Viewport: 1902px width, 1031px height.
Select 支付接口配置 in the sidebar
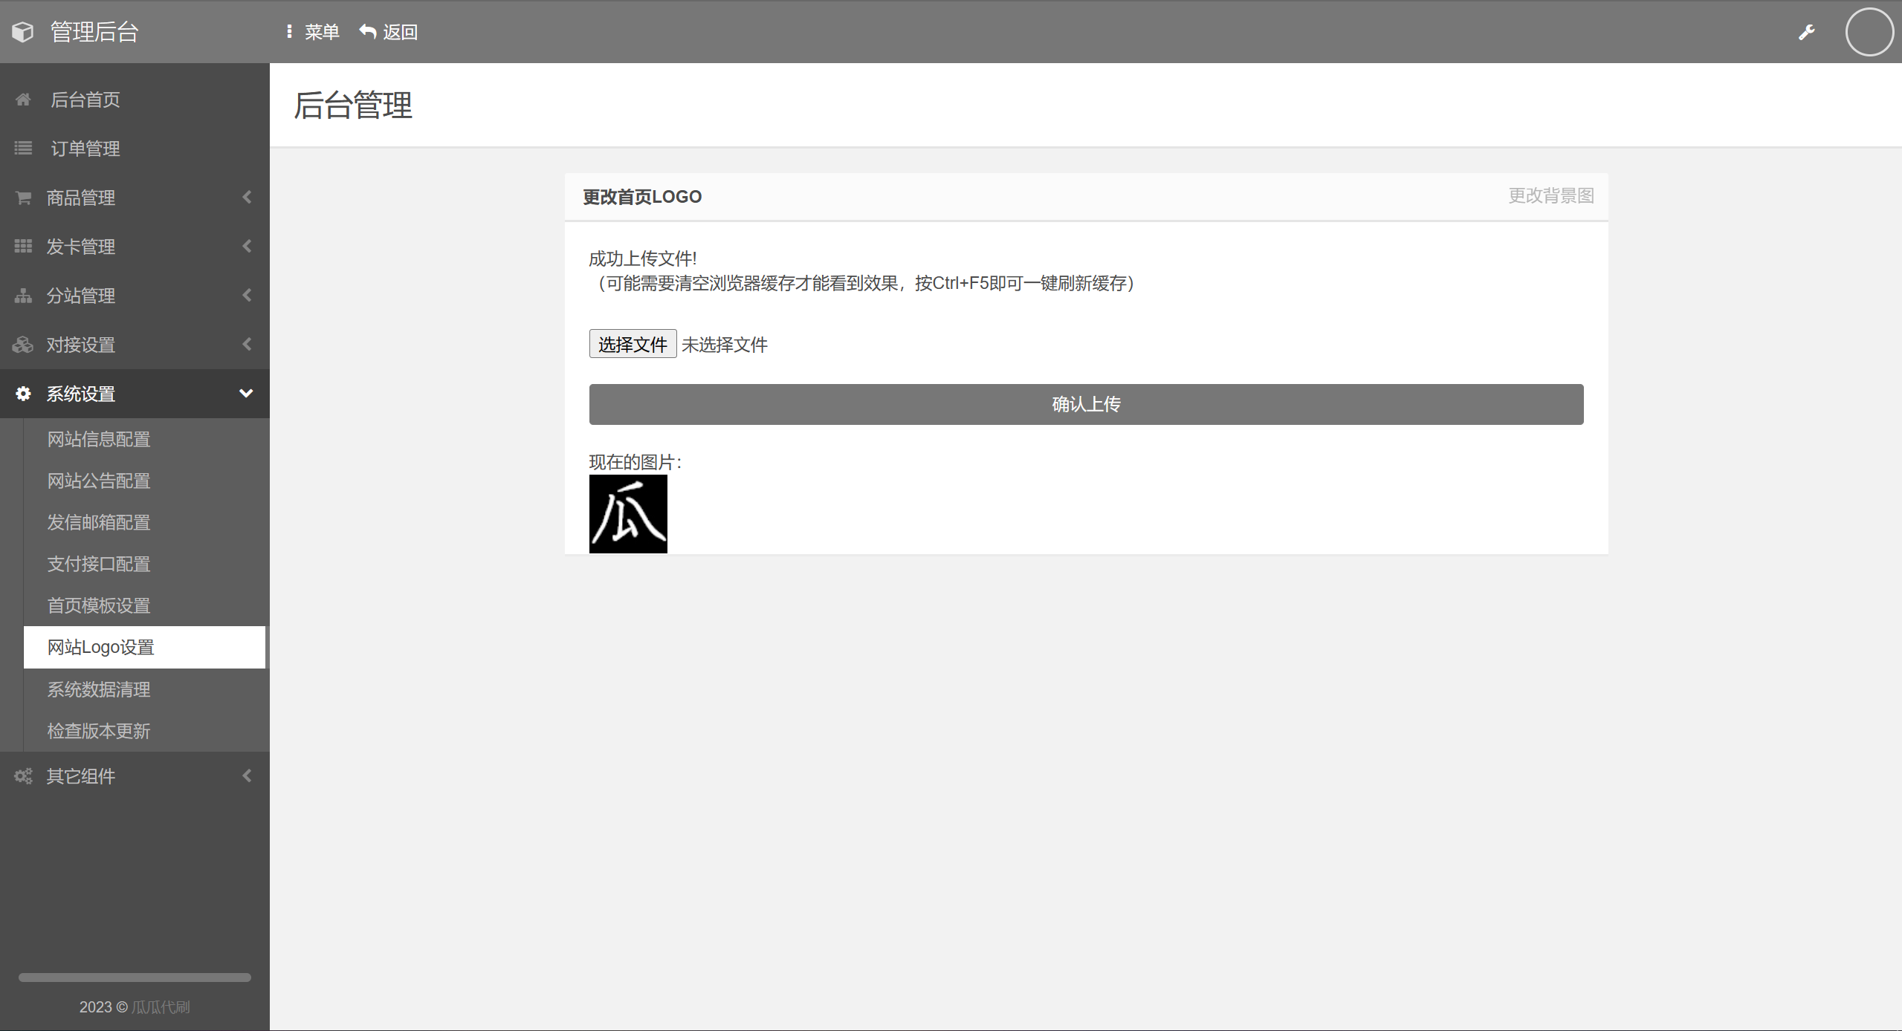tap(99, 565)
